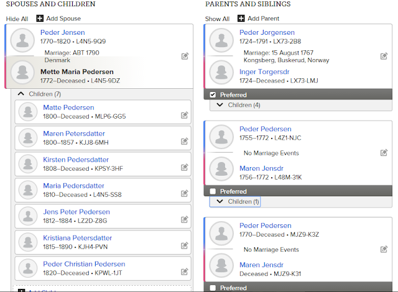398x292 pixels.
Task: Click the text 'Marriage: ABT 1790'
Action: coord(72,53)
